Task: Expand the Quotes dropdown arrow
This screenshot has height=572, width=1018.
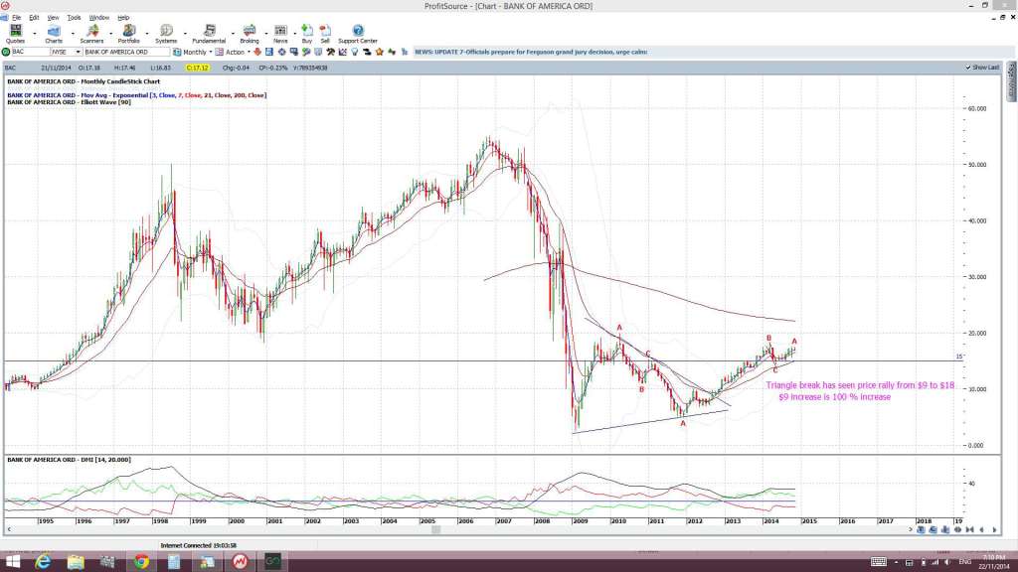Action: tap(35, 33)
